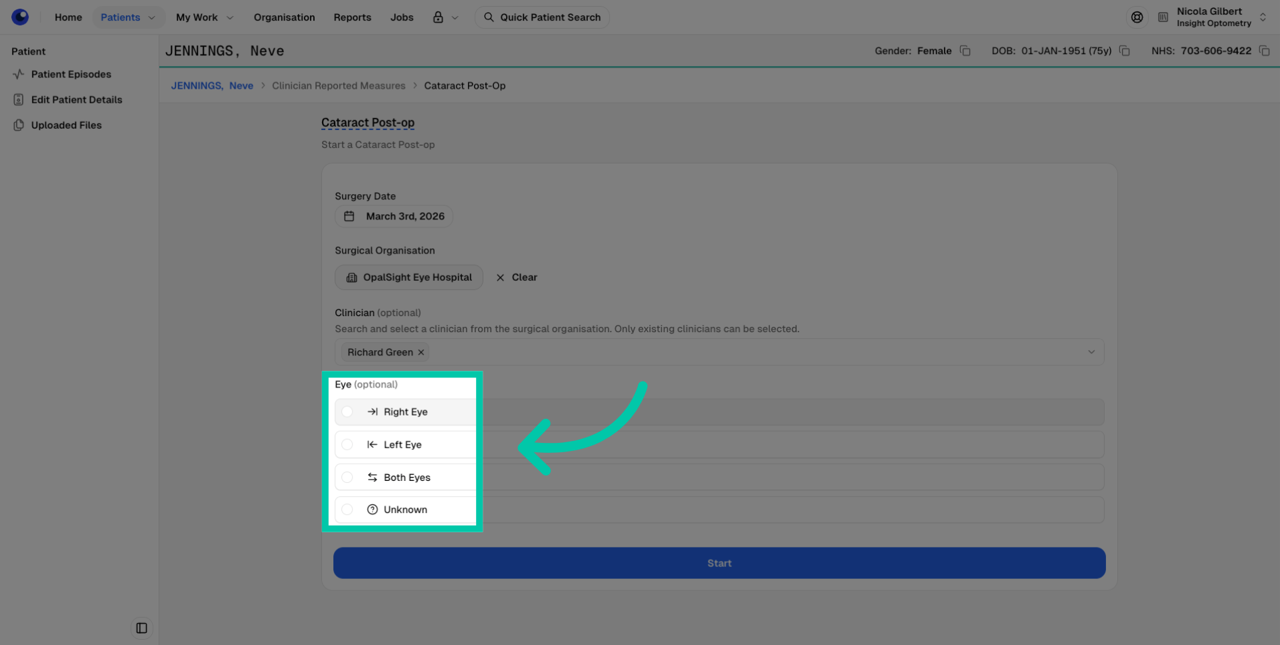The image size is (1280, 645).
Task: Copy the NHS number
Action: coord(1264,51)
